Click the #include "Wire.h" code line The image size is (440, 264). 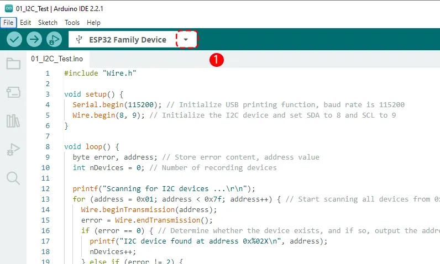point(99,73)
